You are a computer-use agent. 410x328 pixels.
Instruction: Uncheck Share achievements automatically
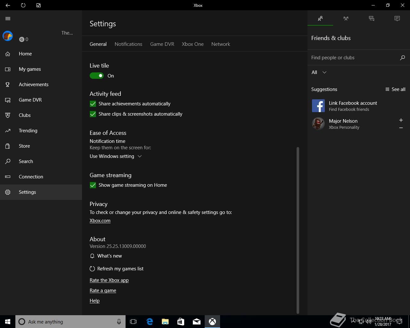coord(93,104)
